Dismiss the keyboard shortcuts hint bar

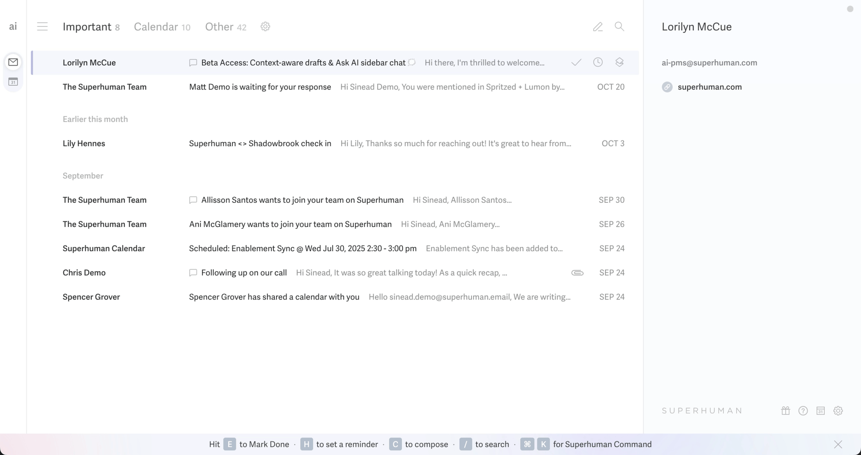838,444
